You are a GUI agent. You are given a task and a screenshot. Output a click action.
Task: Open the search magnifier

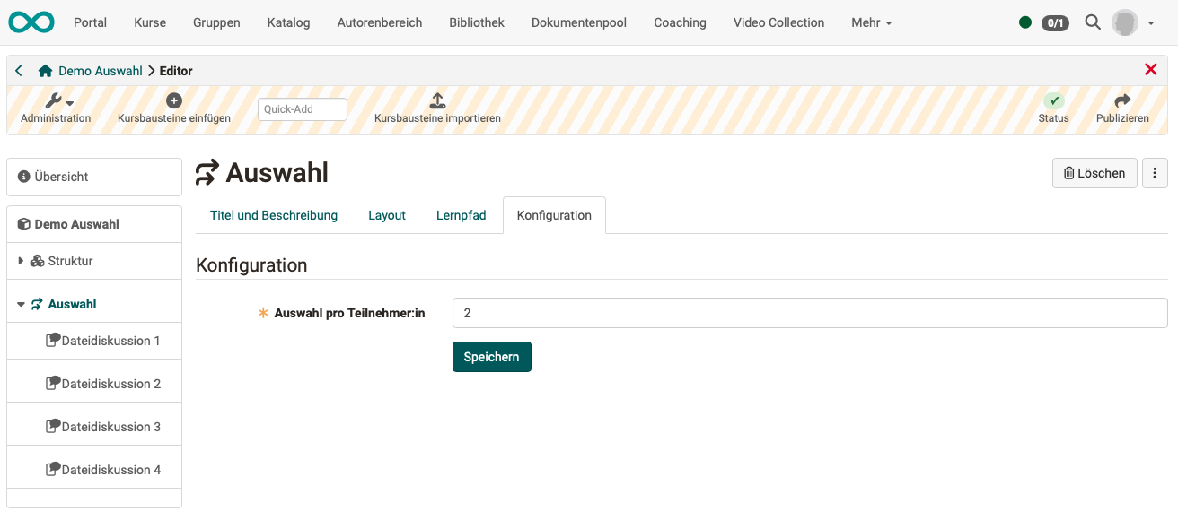(1093, 22)
